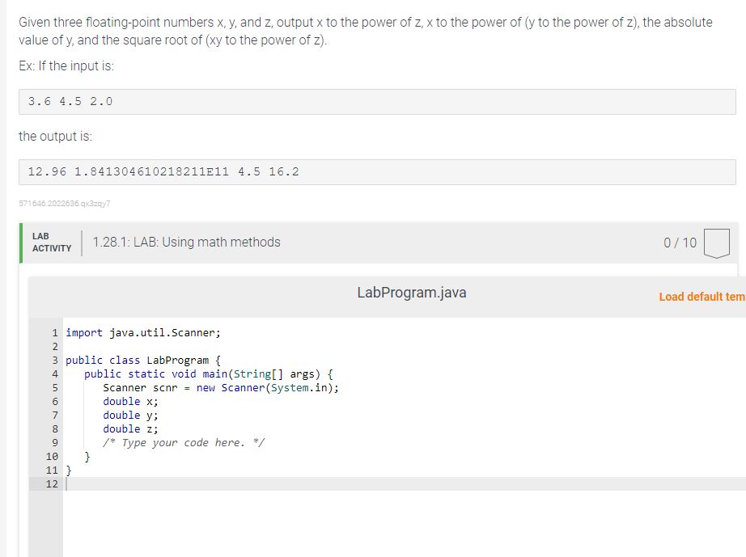Click the green accent bar beside LAB ACTIVITY
This screenshot has height=557, width=746.
coord(22,242)
